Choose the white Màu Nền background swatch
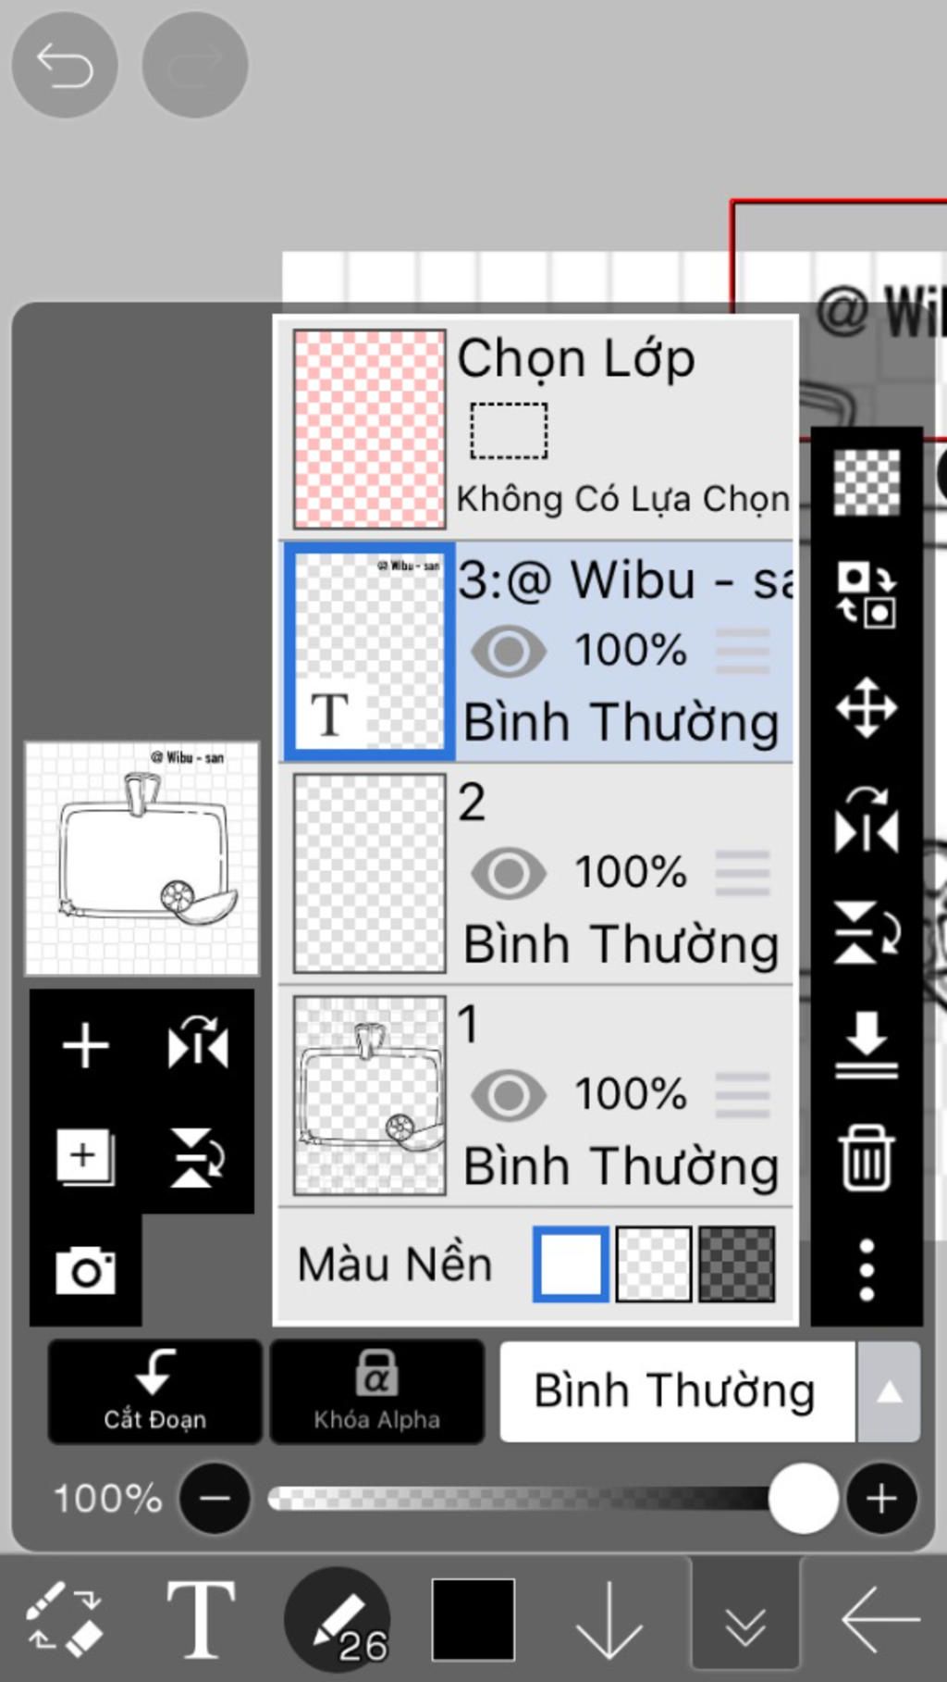This screenshot has width=947, height=1682. pos(571,1265)
